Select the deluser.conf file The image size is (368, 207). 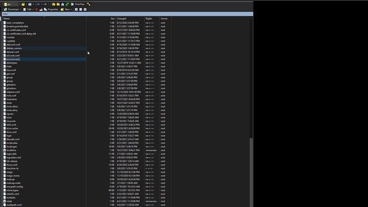click(13, 52)
